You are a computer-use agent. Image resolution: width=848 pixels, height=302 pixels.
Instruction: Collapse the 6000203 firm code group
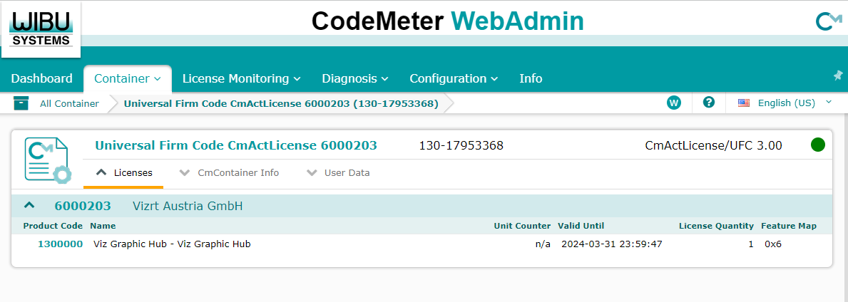29,206
